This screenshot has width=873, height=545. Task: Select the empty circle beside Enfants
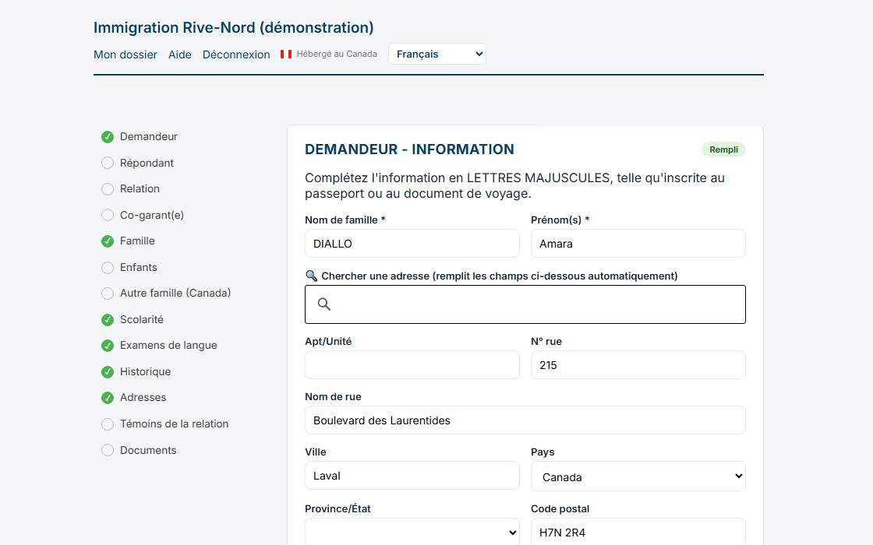point(108,268)
